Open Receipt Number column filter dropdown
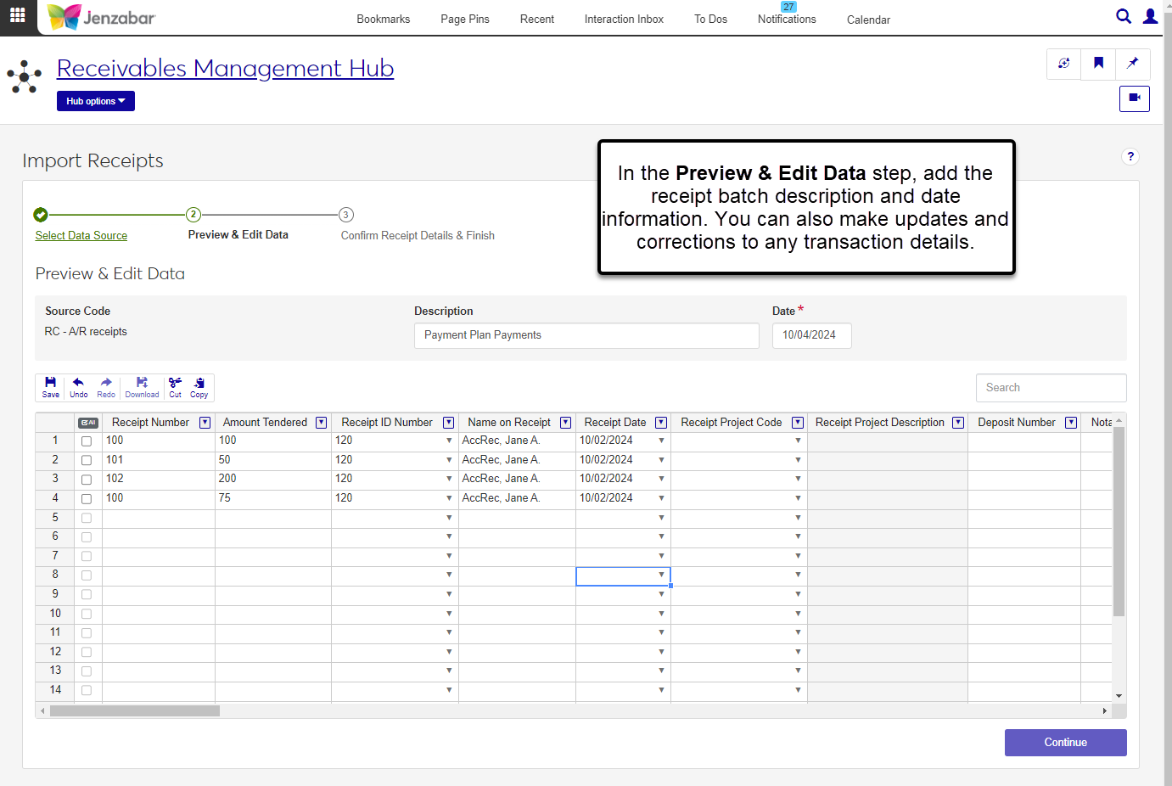 205,423
